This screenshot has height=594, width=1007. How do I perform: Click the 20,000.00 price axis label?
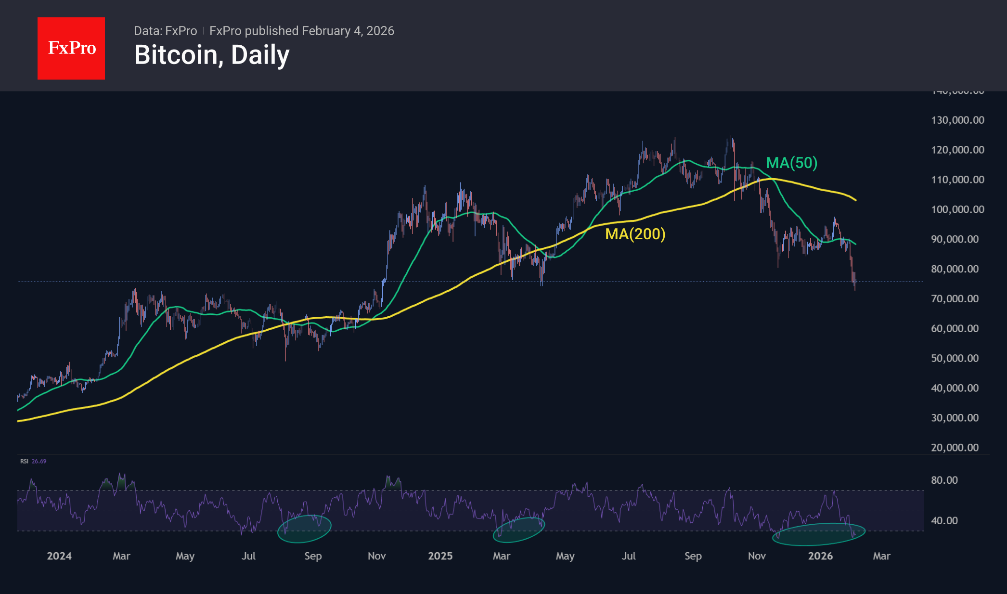[x=955, y=448]
